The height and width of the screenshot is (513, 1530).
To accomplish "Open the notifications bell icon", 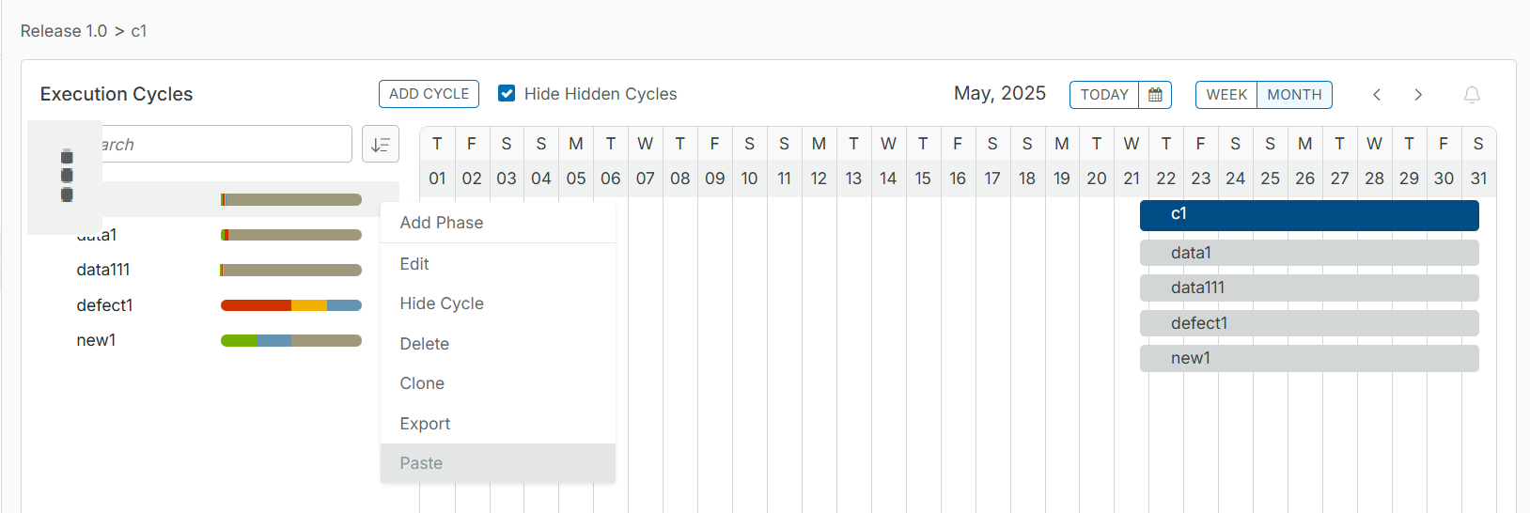I will (x=1472, y=95).
